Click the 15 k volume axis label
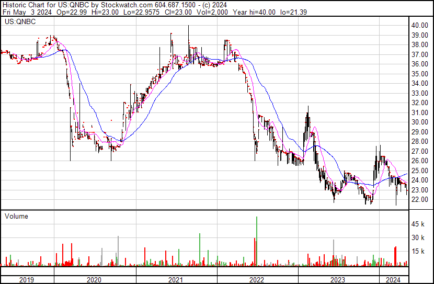Image resolution: width=434 pixels, height=284 pixels. click(418, 252)
